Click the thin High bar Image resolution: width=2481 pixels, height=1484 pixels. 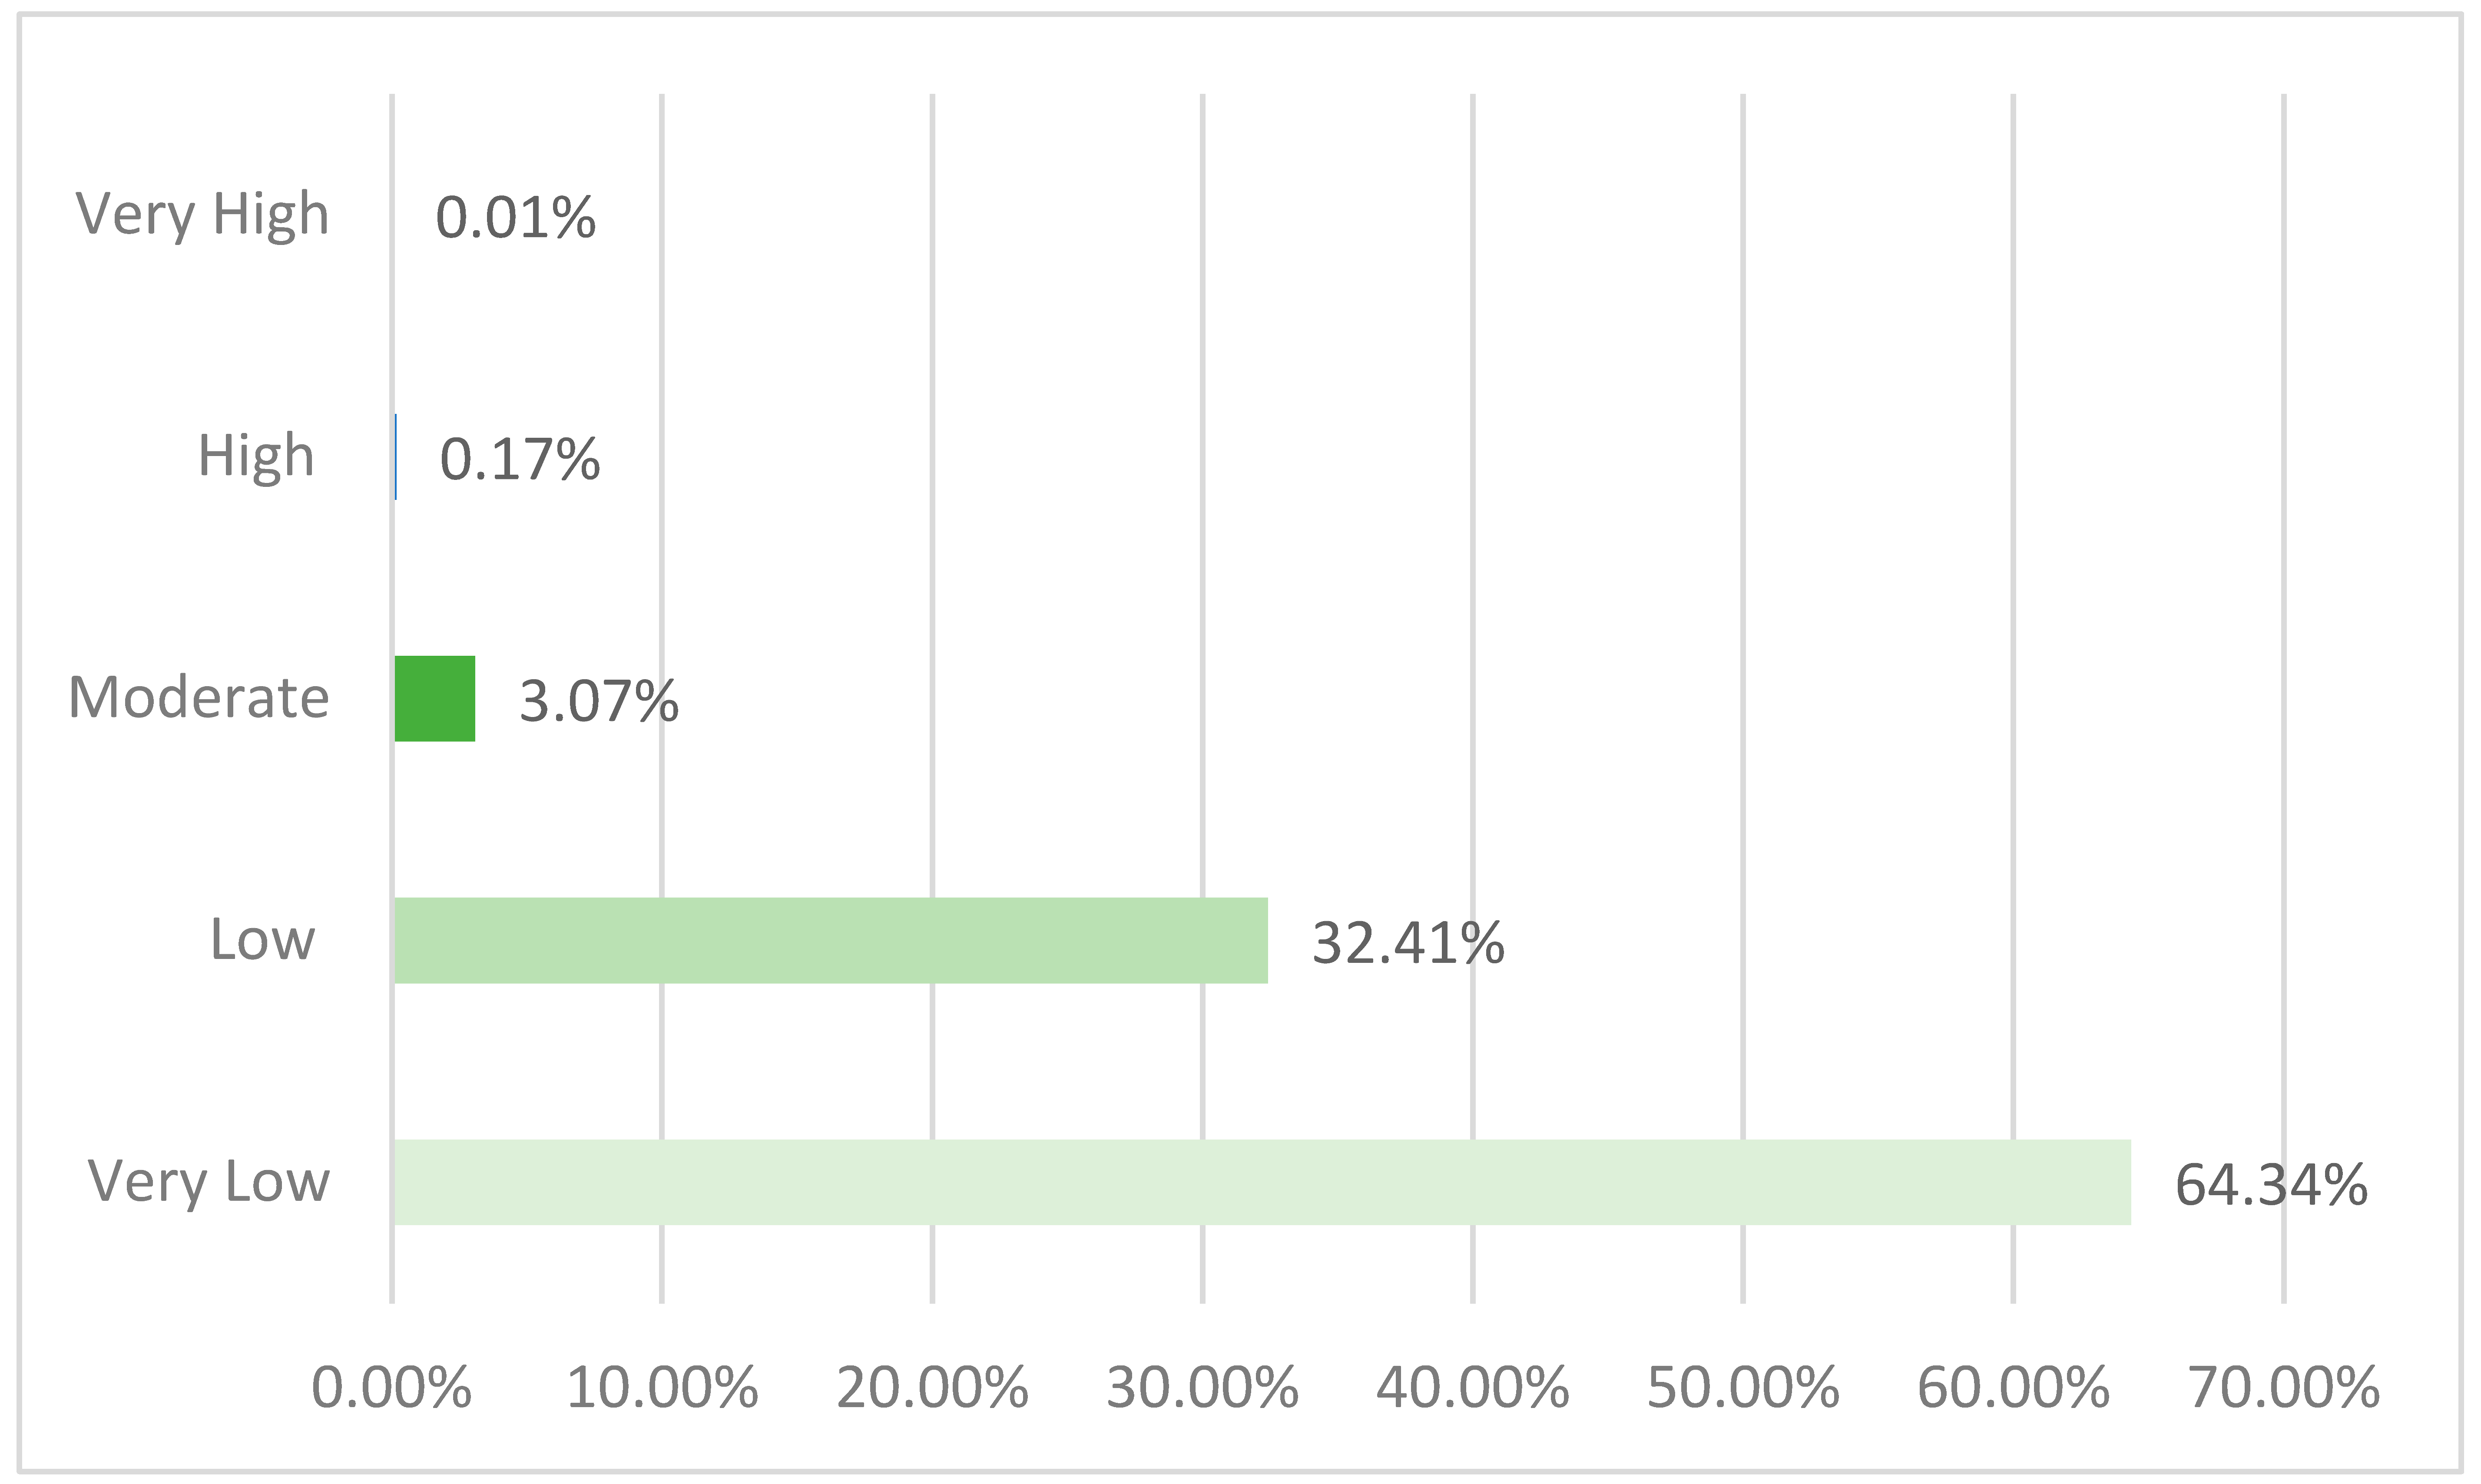[396, 457]
